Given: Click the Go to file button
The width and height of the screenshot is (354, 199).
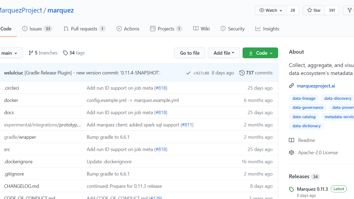Looking at the screenshot, I should (190, 53).
